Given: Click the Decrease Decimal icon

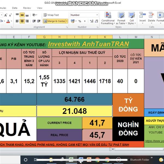Looking at the screenshot, I should tap(96, 21).
